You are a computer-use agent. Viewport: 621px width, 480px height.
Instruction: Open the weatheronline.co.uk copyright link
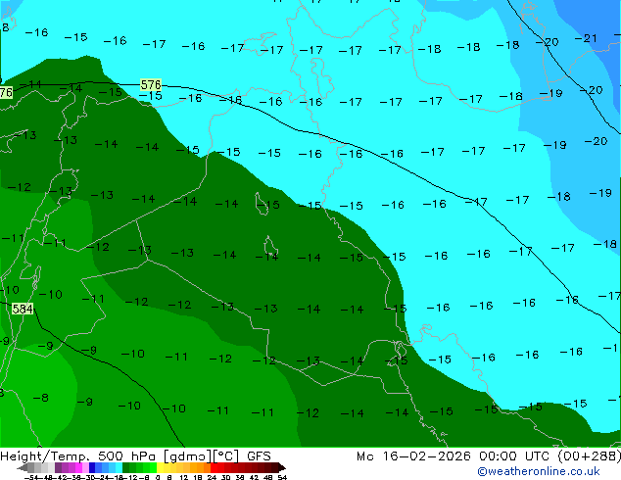(x=539, y=471)
